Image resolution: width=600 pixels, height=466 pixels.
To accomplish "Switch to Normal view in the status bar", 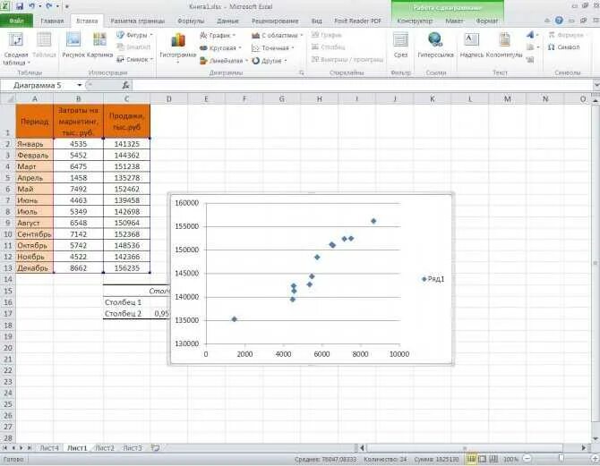I will tap(471, 459).
